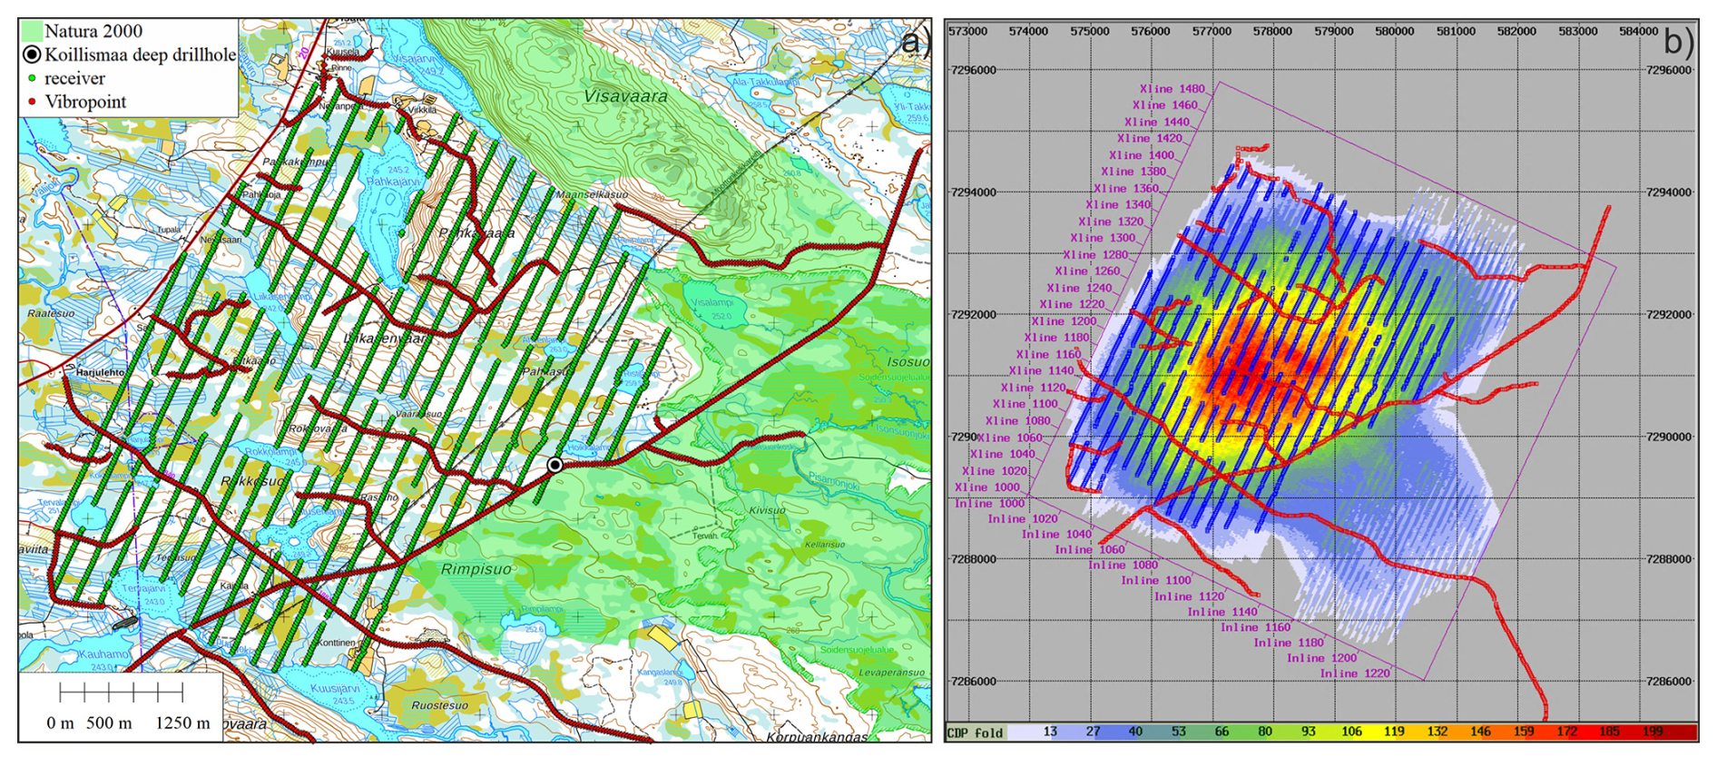
Task: Click the Xline 1000 label
Action: [x=986, y=487]
